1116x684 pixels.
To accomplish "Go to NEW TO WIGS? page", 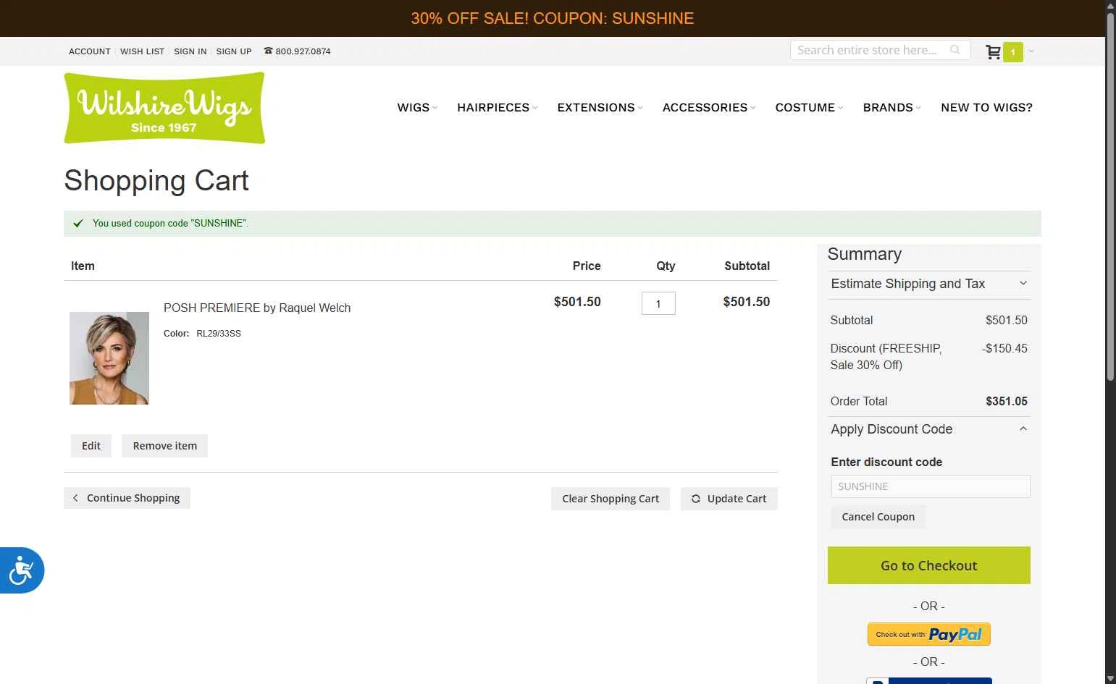I will point(986,107).
